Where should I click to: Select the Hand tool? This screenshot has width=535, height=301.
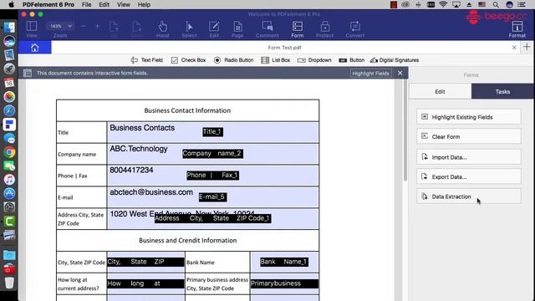[x=162, y=29]
